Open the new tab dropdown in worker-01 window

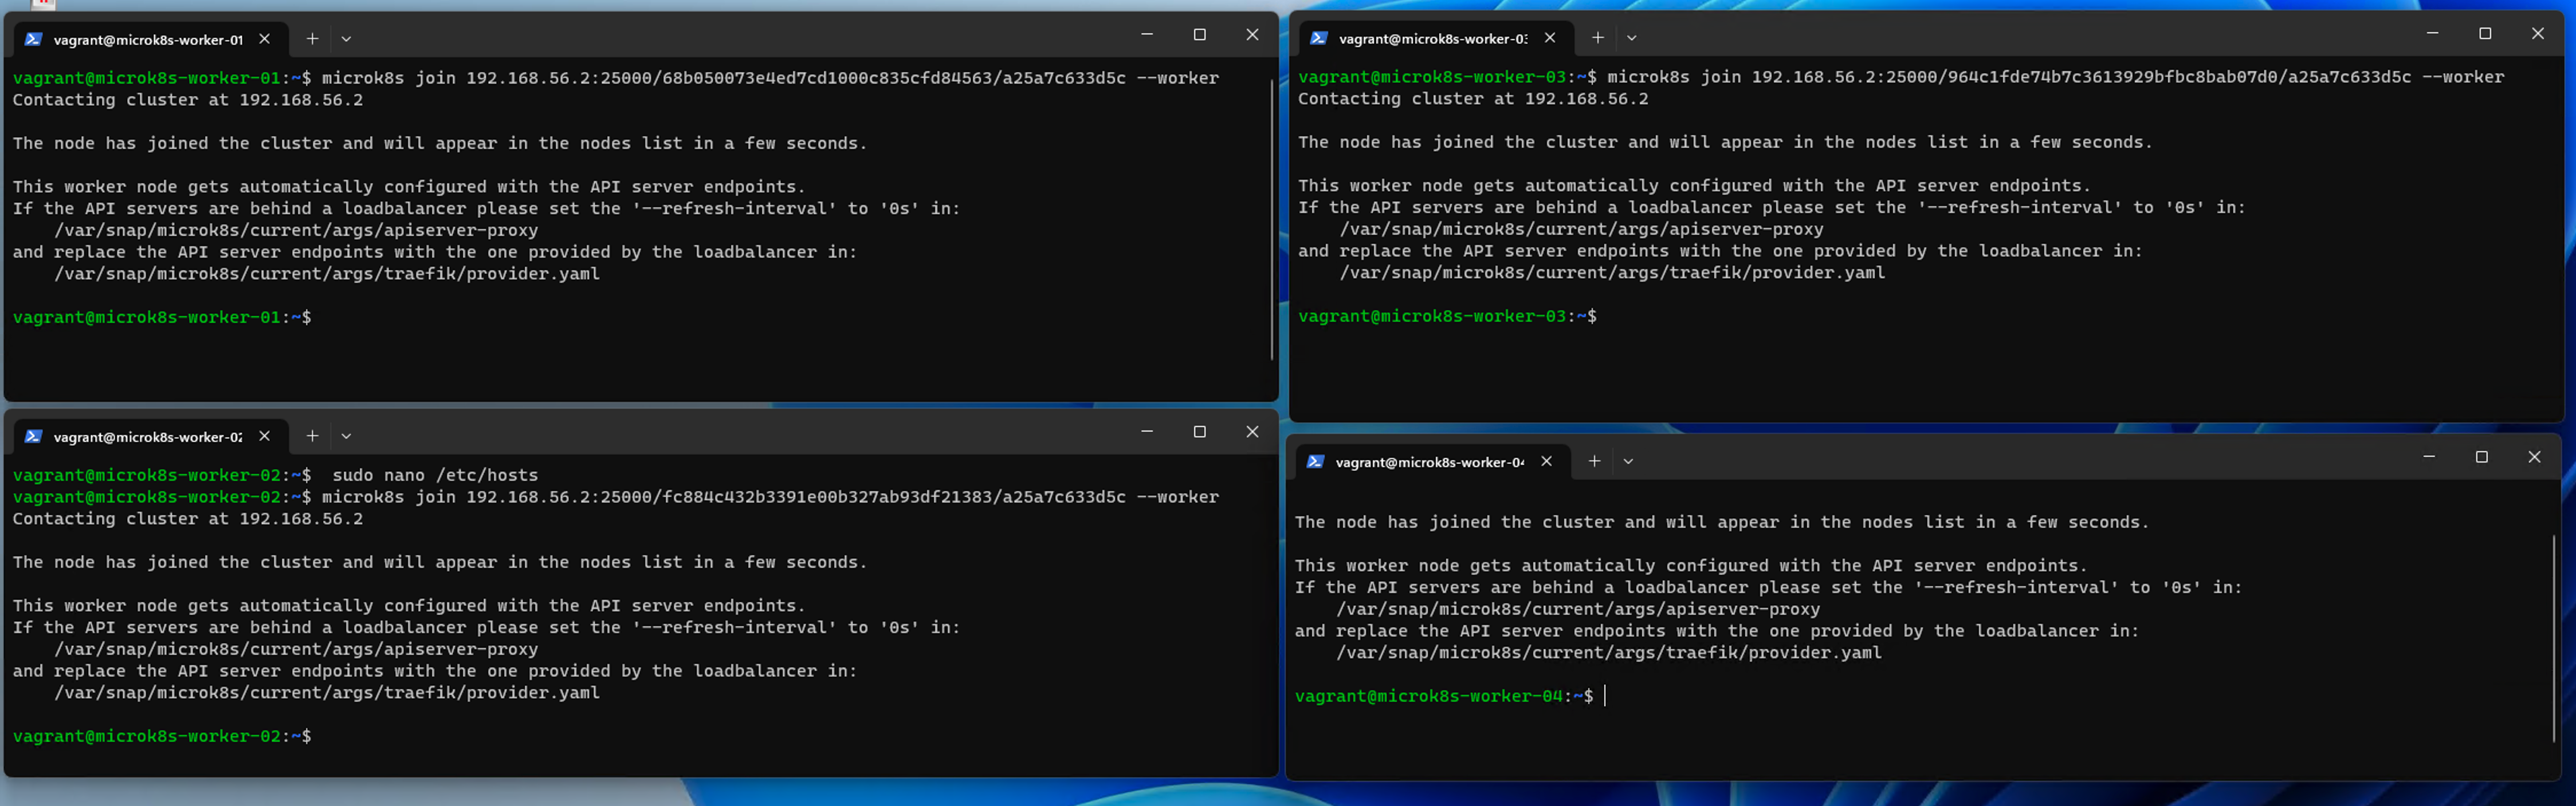point(346,39)
